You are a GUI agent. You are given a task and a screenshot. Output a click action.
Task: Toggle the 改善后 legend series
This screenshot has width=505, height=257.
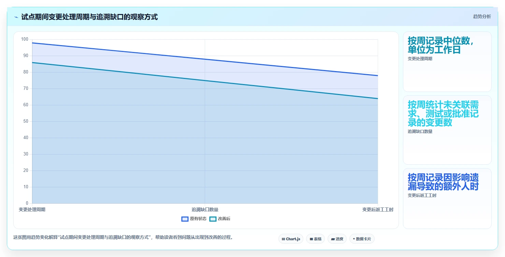[220, 219]
